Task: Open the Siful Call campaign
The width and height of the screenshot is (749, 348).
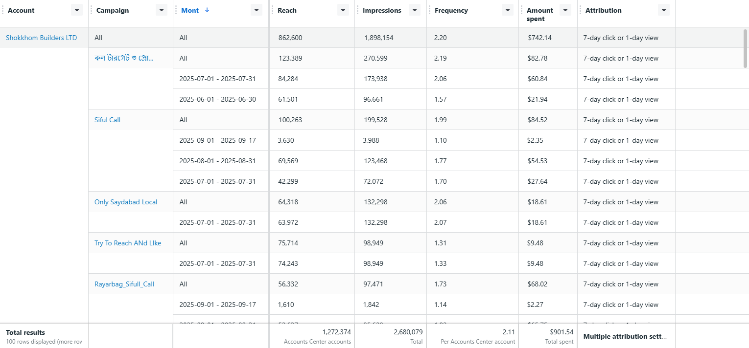Action: pyautogui.click(x=107, y=119)
